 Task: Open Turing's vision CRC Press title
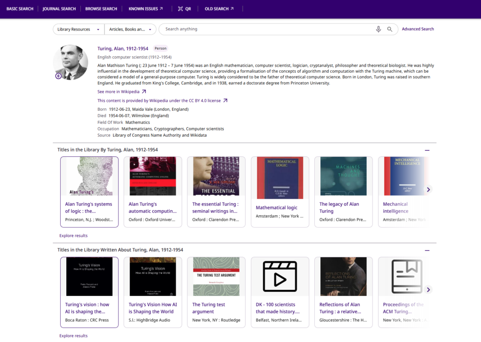click(87, 308)
